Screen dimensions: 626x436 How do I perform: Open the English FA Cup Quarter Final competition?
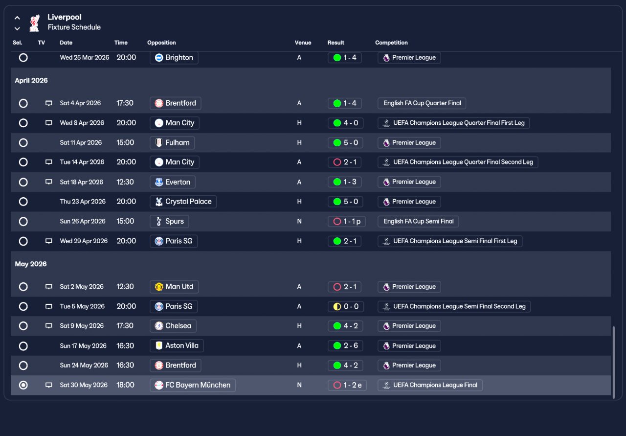(422, 103)
